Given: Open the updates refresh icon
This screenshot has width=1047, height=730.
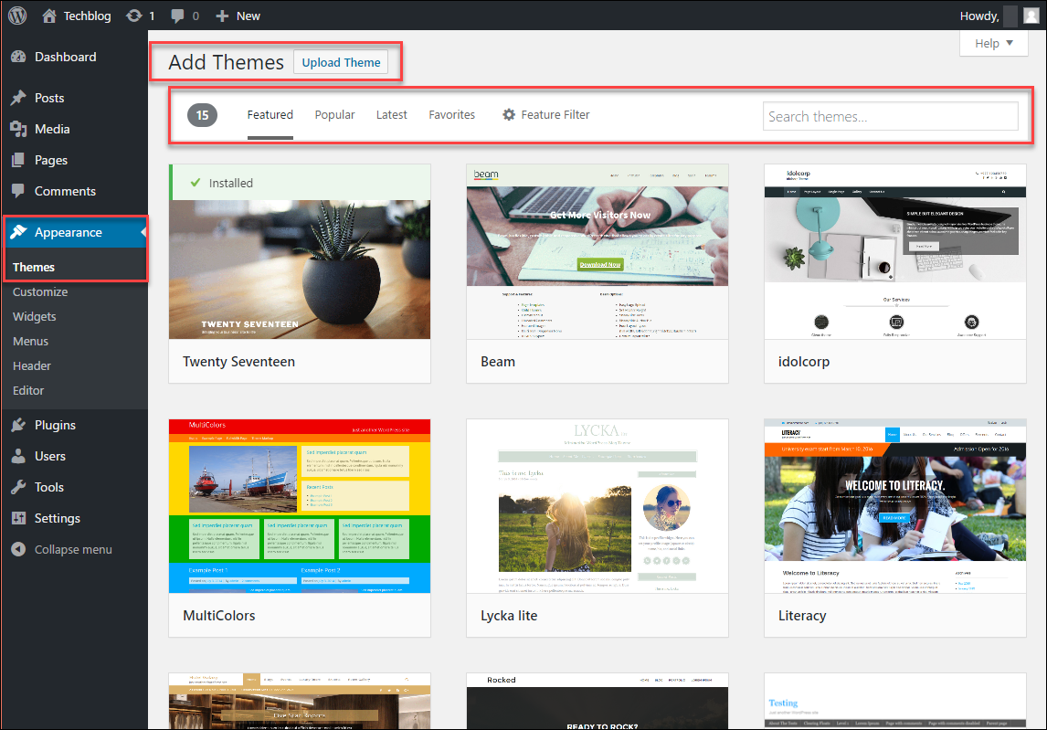Looking at the screenshot, I should [134, 16].
